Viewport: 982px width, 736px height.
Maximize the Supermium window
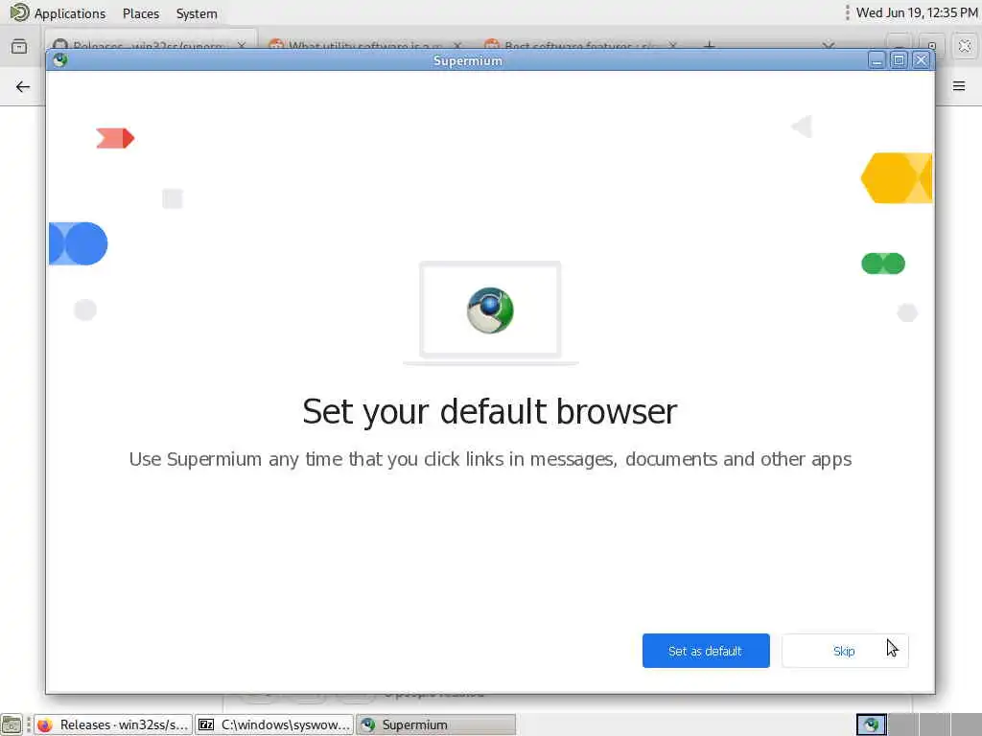point(899,60)
